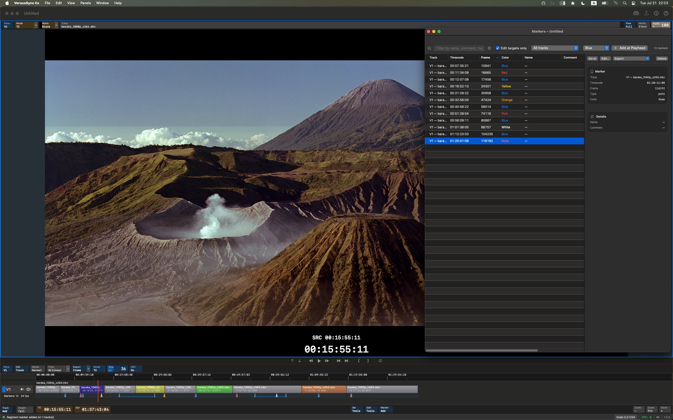Open the Blue marker color dropdown
The width and height of the screenshot is (673, 420).
pos(596,48)
